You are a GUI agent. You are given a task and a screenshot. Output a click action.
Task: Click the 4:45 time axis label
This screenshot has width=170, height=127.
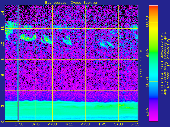(102, 124)
